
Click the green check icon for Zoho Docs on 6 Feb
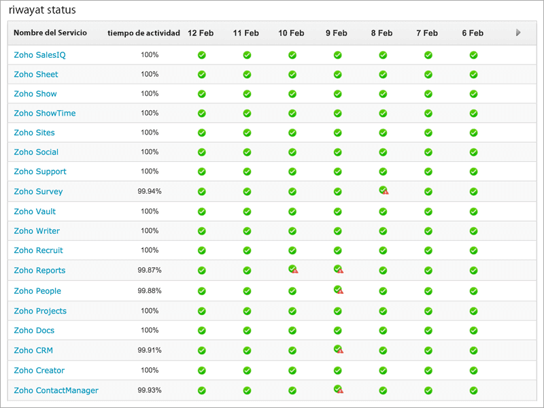pos(473,330)
